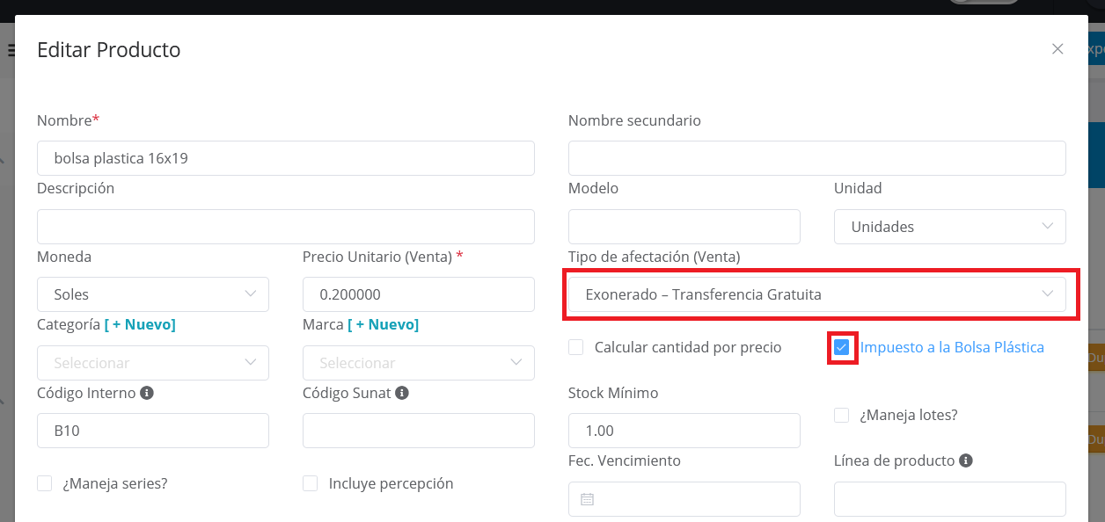1105x522 pixels.
Task: Expand the Moneda Soles dropdown
Action: click(153, 294)
